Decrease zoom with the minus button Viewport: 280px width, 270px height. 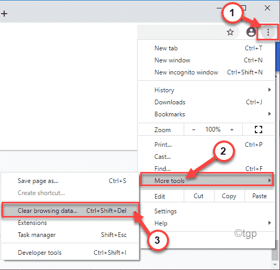[194, 129]
